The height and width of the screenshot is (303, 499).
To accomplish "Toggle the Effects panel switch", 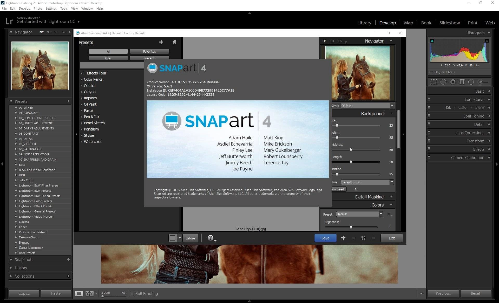I will (x=429, y=149).
